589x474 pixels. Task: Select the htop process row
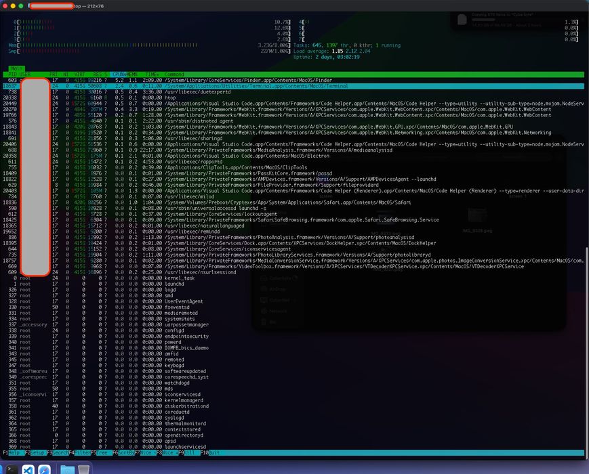(293, 98)
